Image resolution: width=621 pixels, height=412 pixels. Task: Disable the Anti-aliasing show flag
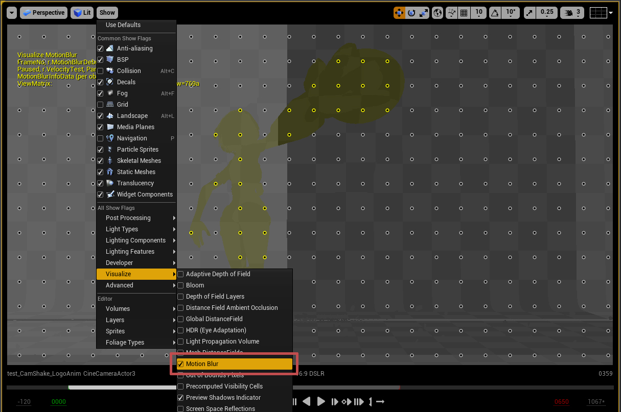coord(100,49)
